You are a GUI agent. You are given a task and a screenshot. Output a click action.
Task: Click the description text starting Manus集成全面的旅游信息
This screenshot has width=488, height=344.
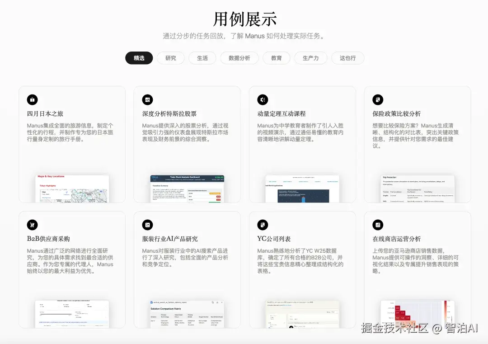tap(70, 132)
